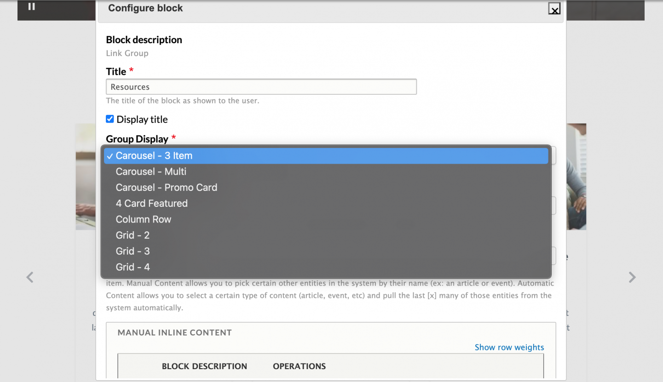Choose the 4 Card Featured option
Image resolution: width=663 pixels, height=382 pixels.
point(151,203)
